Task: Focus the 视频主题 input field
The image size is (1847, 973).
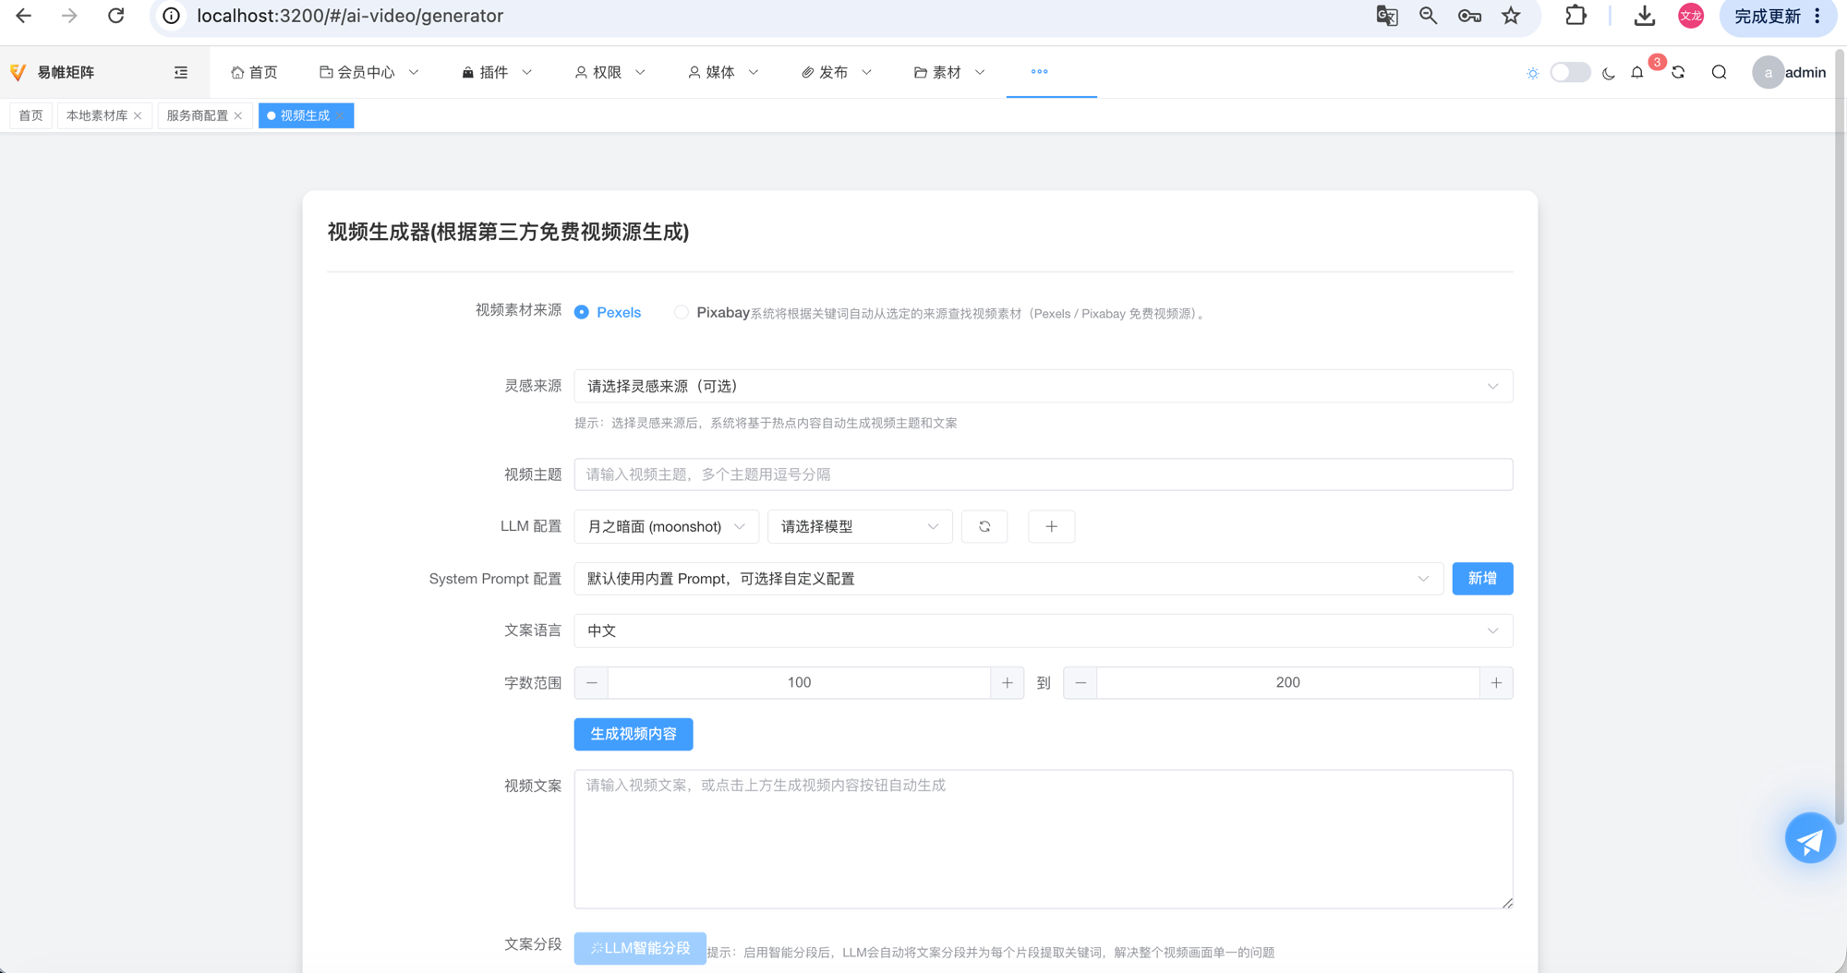Action: pos(1044,474)
